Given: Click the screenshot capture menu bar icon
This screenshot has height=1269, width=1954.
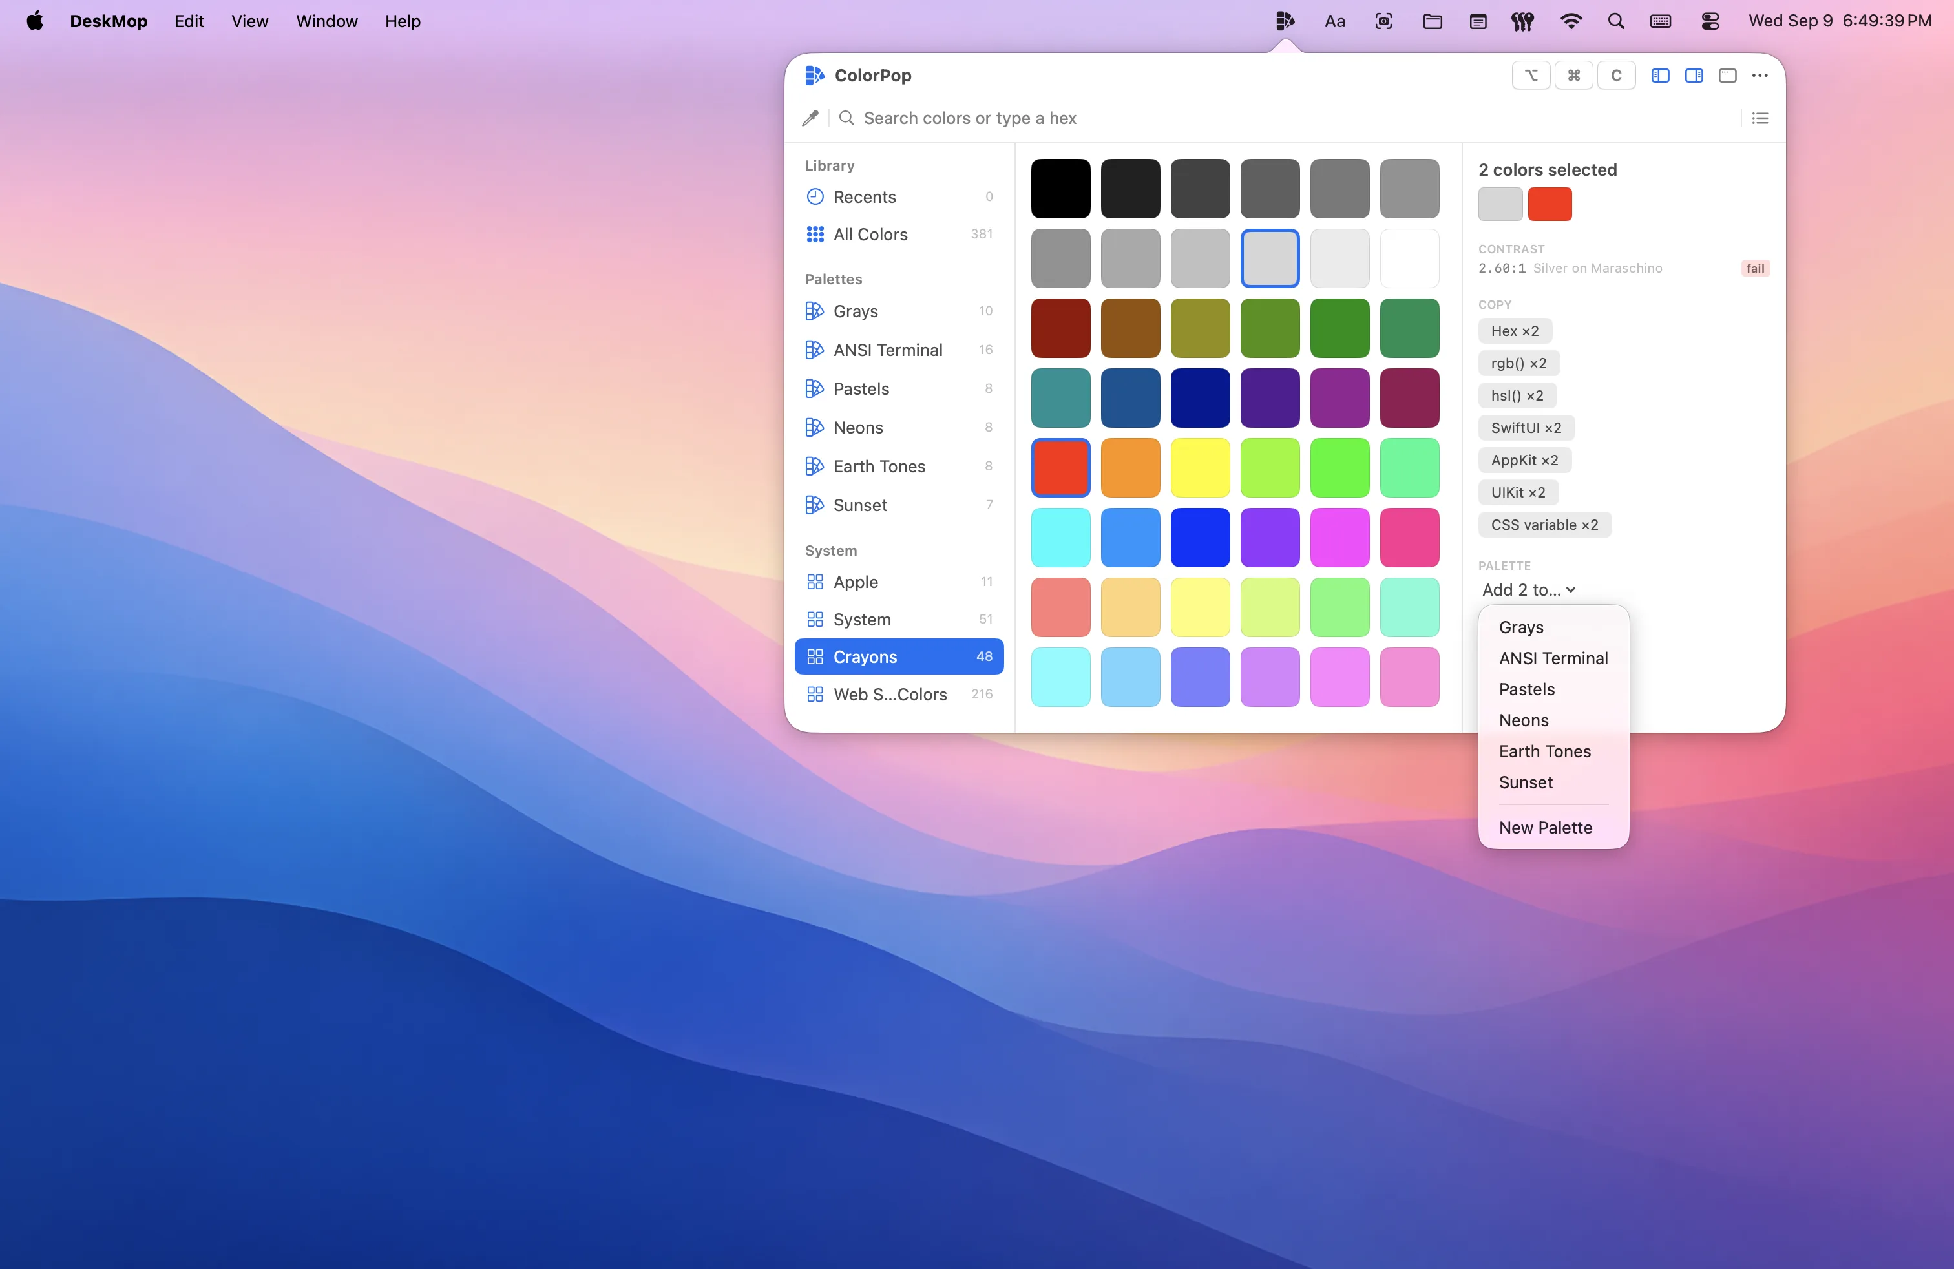Looking at the screenshot, I should 1383,21.
